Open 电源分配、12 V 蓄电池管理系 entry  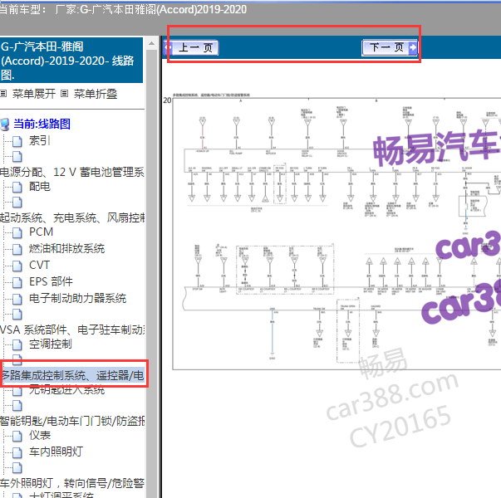click(x=72, y=172)
